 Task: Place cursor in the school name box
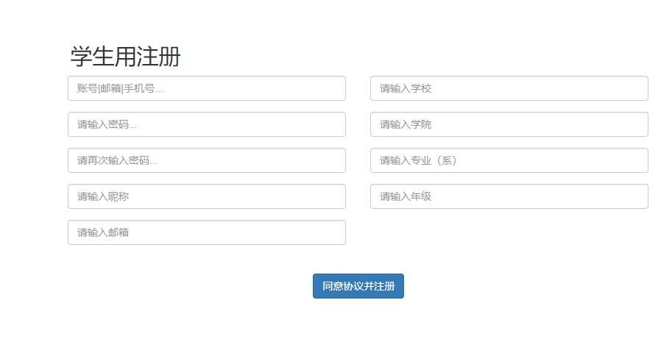(509, 88)
